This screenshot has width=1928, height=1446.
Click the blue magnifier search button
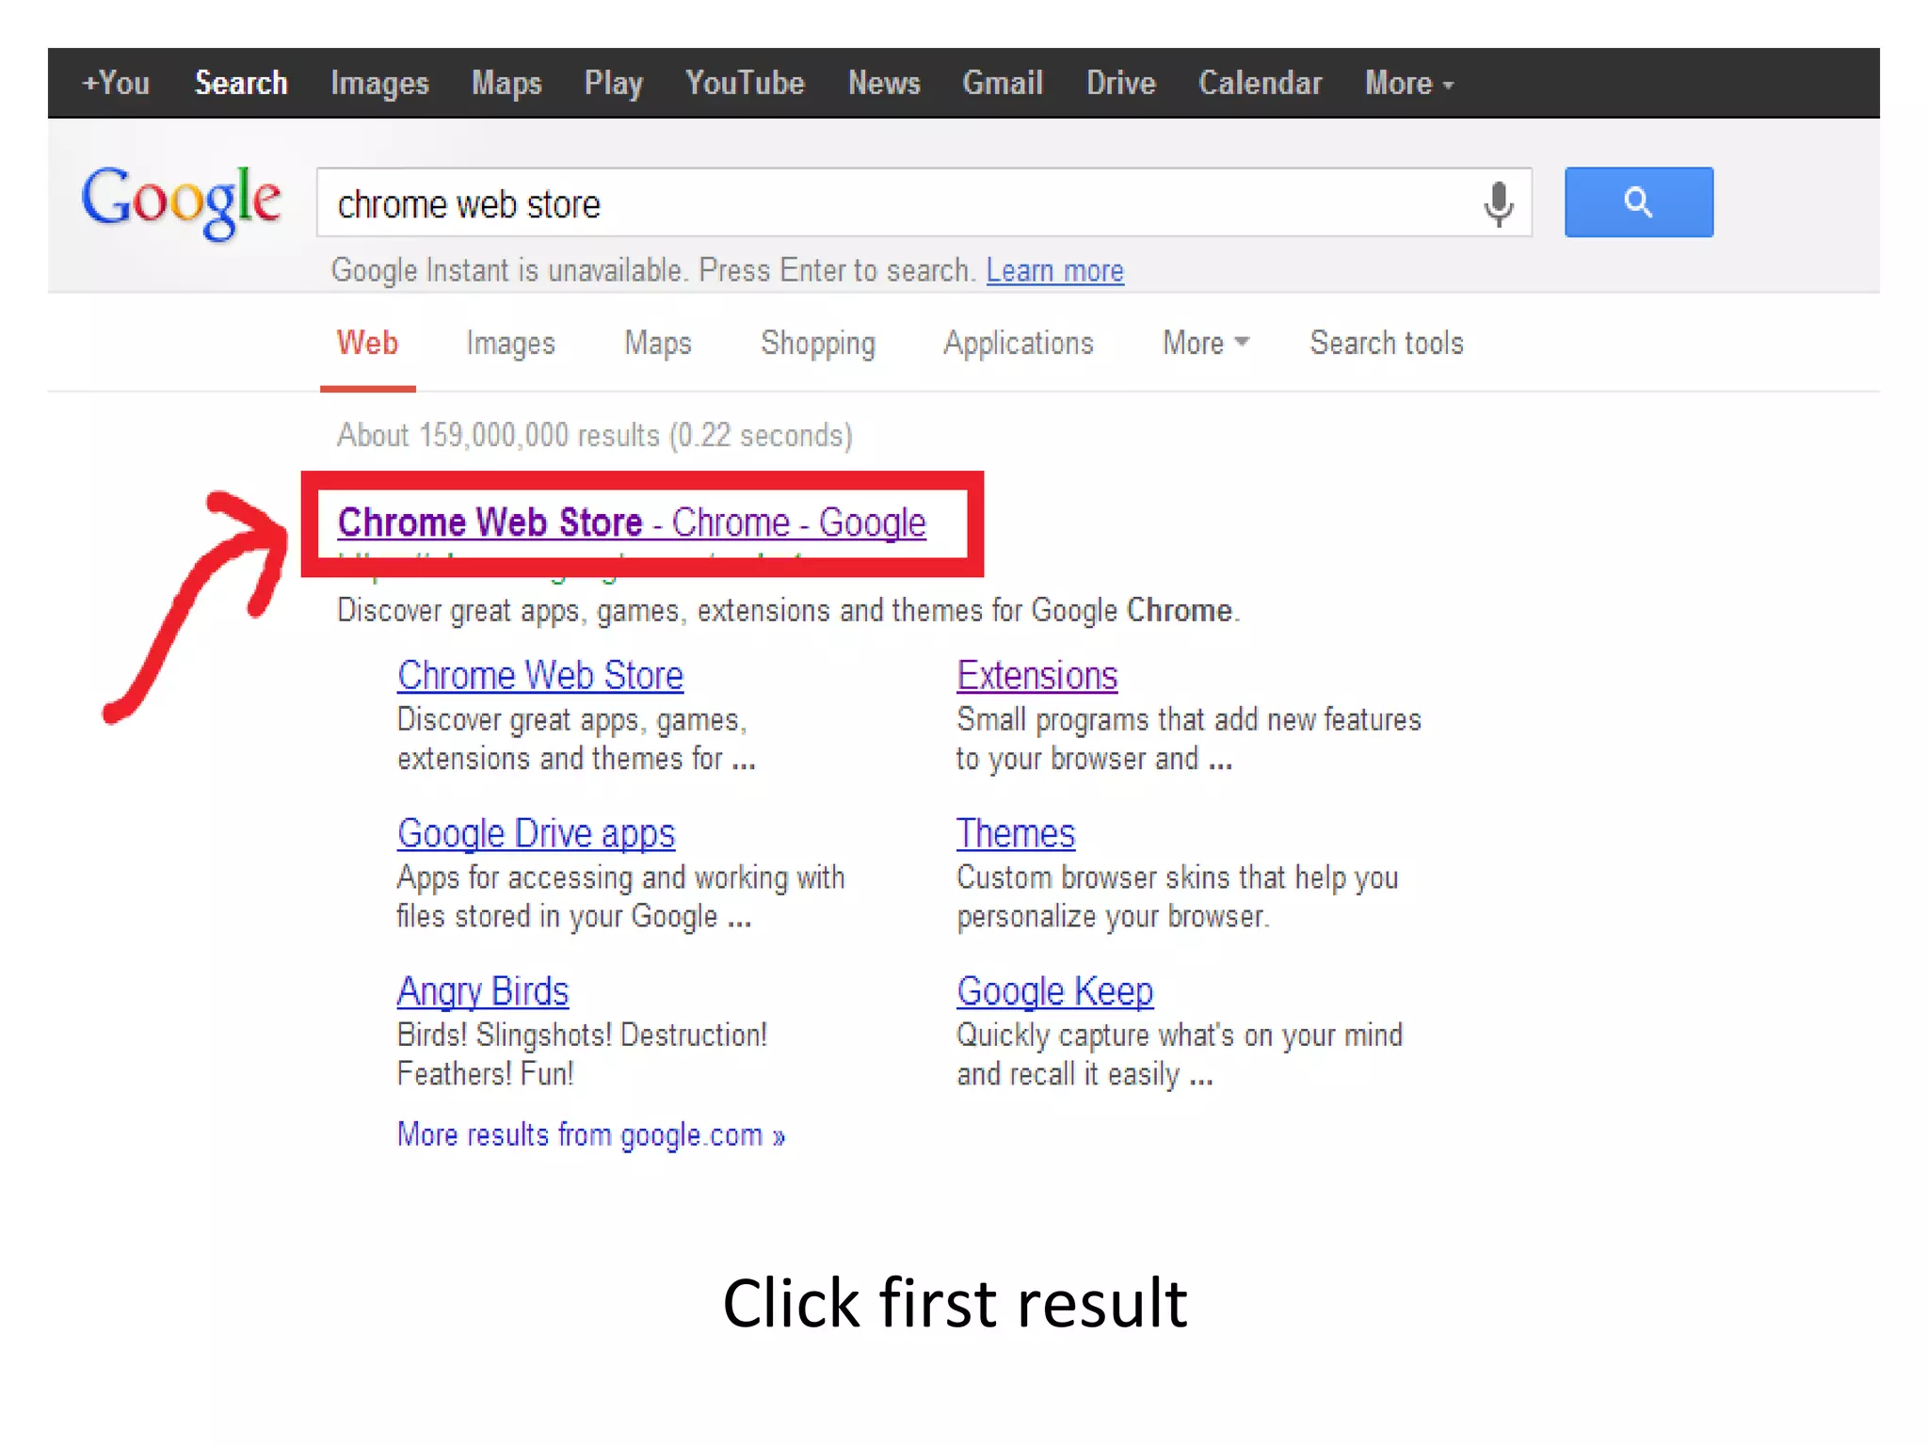(1639, 202)
